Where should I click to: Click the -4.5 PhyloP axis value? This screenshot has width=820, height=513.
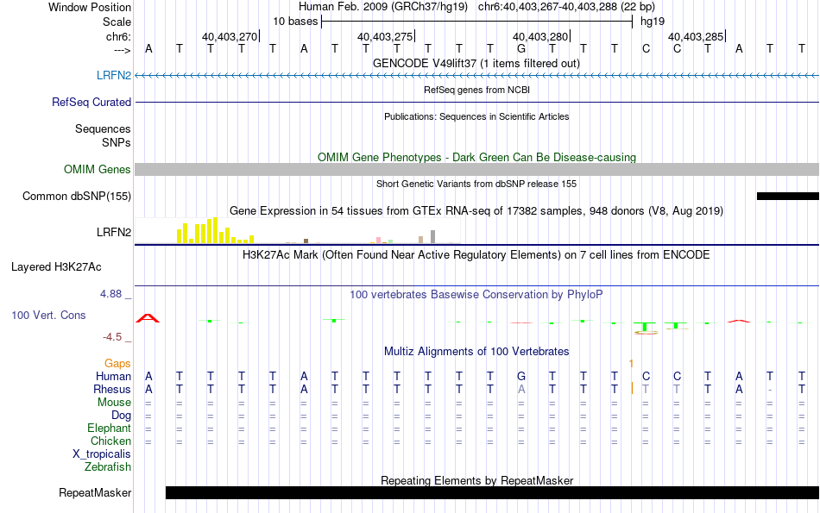(112, 337)
